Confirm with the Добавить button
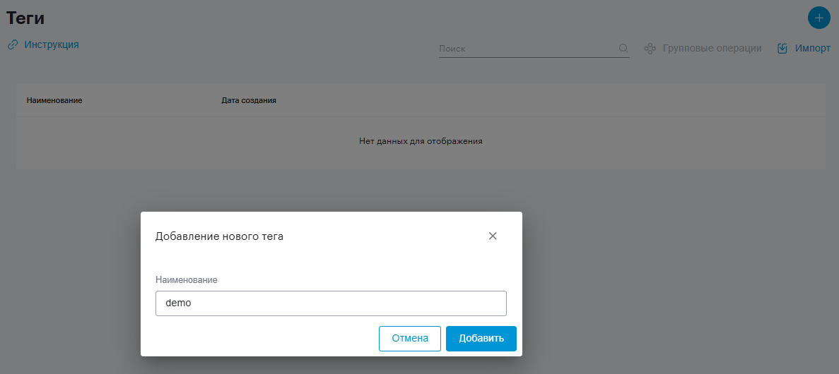Image resolution: width=839 pixels, height=374 pixels. (x=481, y=339)
